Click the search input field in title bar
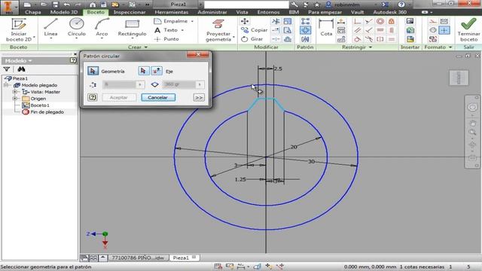The width and height of the screenshot is (482, 271). point(246,5)
